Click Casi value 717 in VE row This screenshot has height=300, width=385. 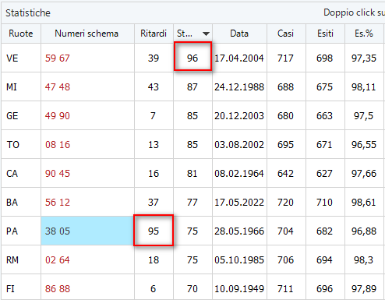[x=285, y=58]
